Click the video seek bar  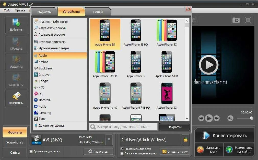click(222, 108)
